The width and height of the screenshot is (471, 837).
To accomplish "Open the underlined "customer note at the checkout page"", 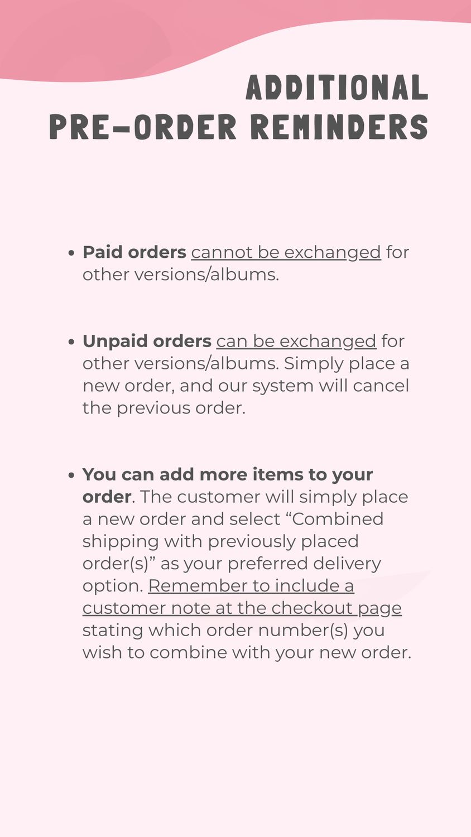I will coord(242,608).
